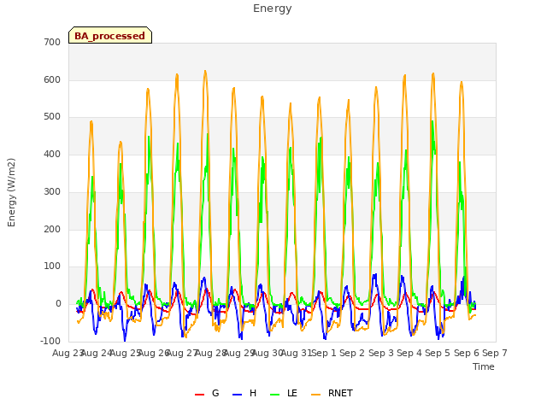Select the RNET legend label
The width and height of the screenshot is (547, 410).
[x=340, y=393]
